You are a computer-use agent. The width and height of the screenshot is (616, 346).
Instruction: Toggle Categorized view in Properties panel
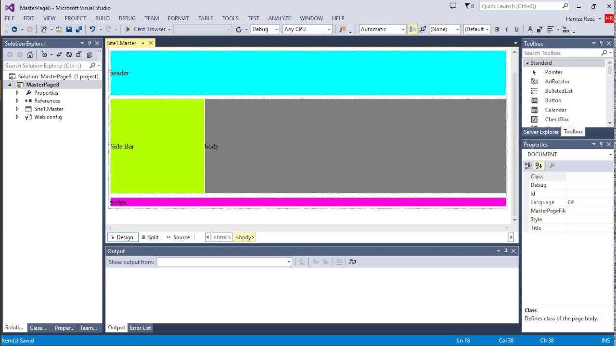tap(528, 166)
